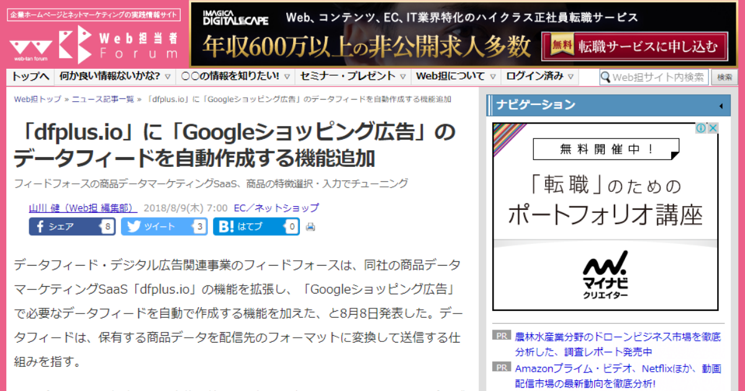Click the magnifier icon in search box
745x391 pixels.
tap(606, 77)
